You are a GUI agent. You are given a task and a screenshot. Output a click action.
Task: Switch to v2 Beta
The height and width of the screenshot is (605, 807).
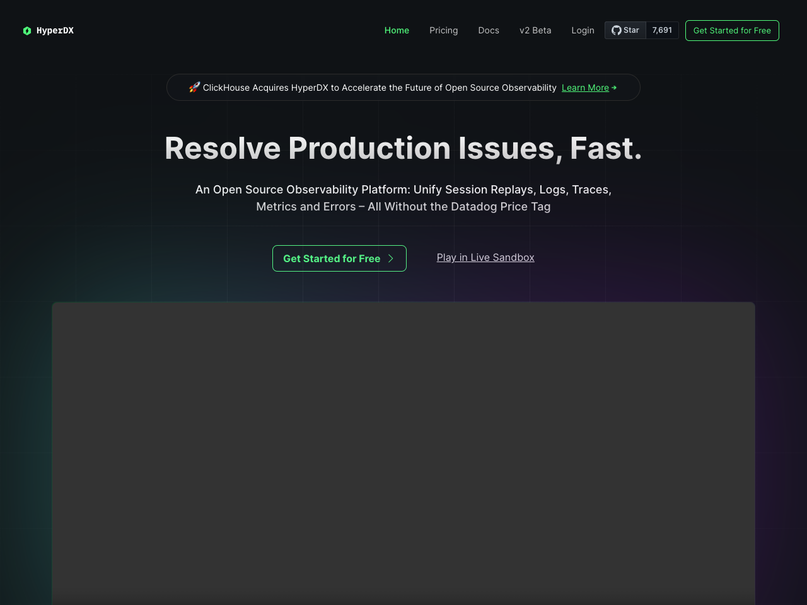coord(535,30)
